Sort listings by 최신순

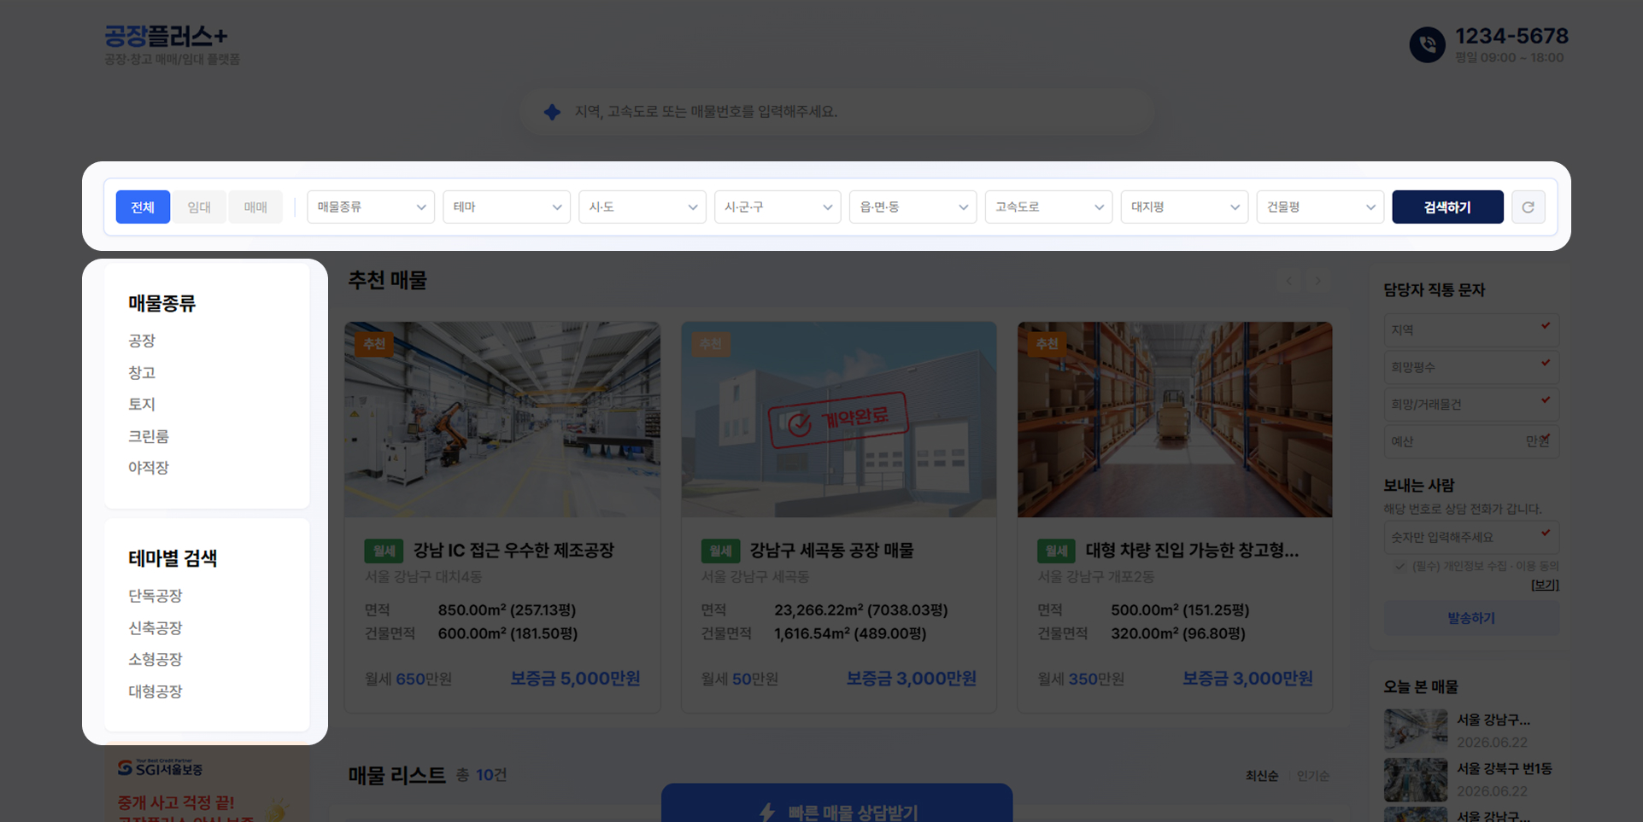click(1262, 776)
